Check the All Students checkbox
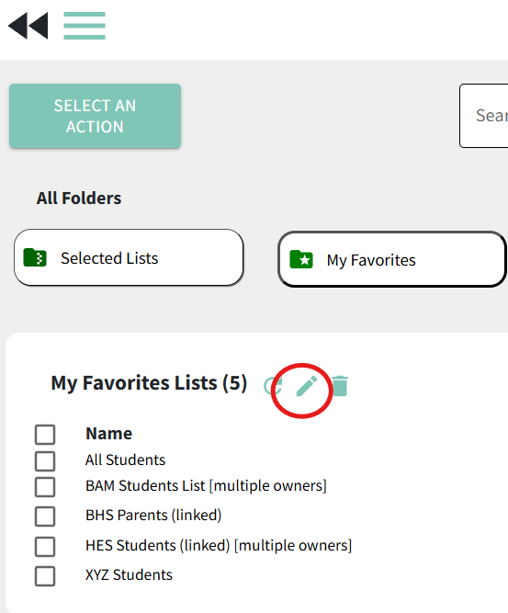 point(45,461)
